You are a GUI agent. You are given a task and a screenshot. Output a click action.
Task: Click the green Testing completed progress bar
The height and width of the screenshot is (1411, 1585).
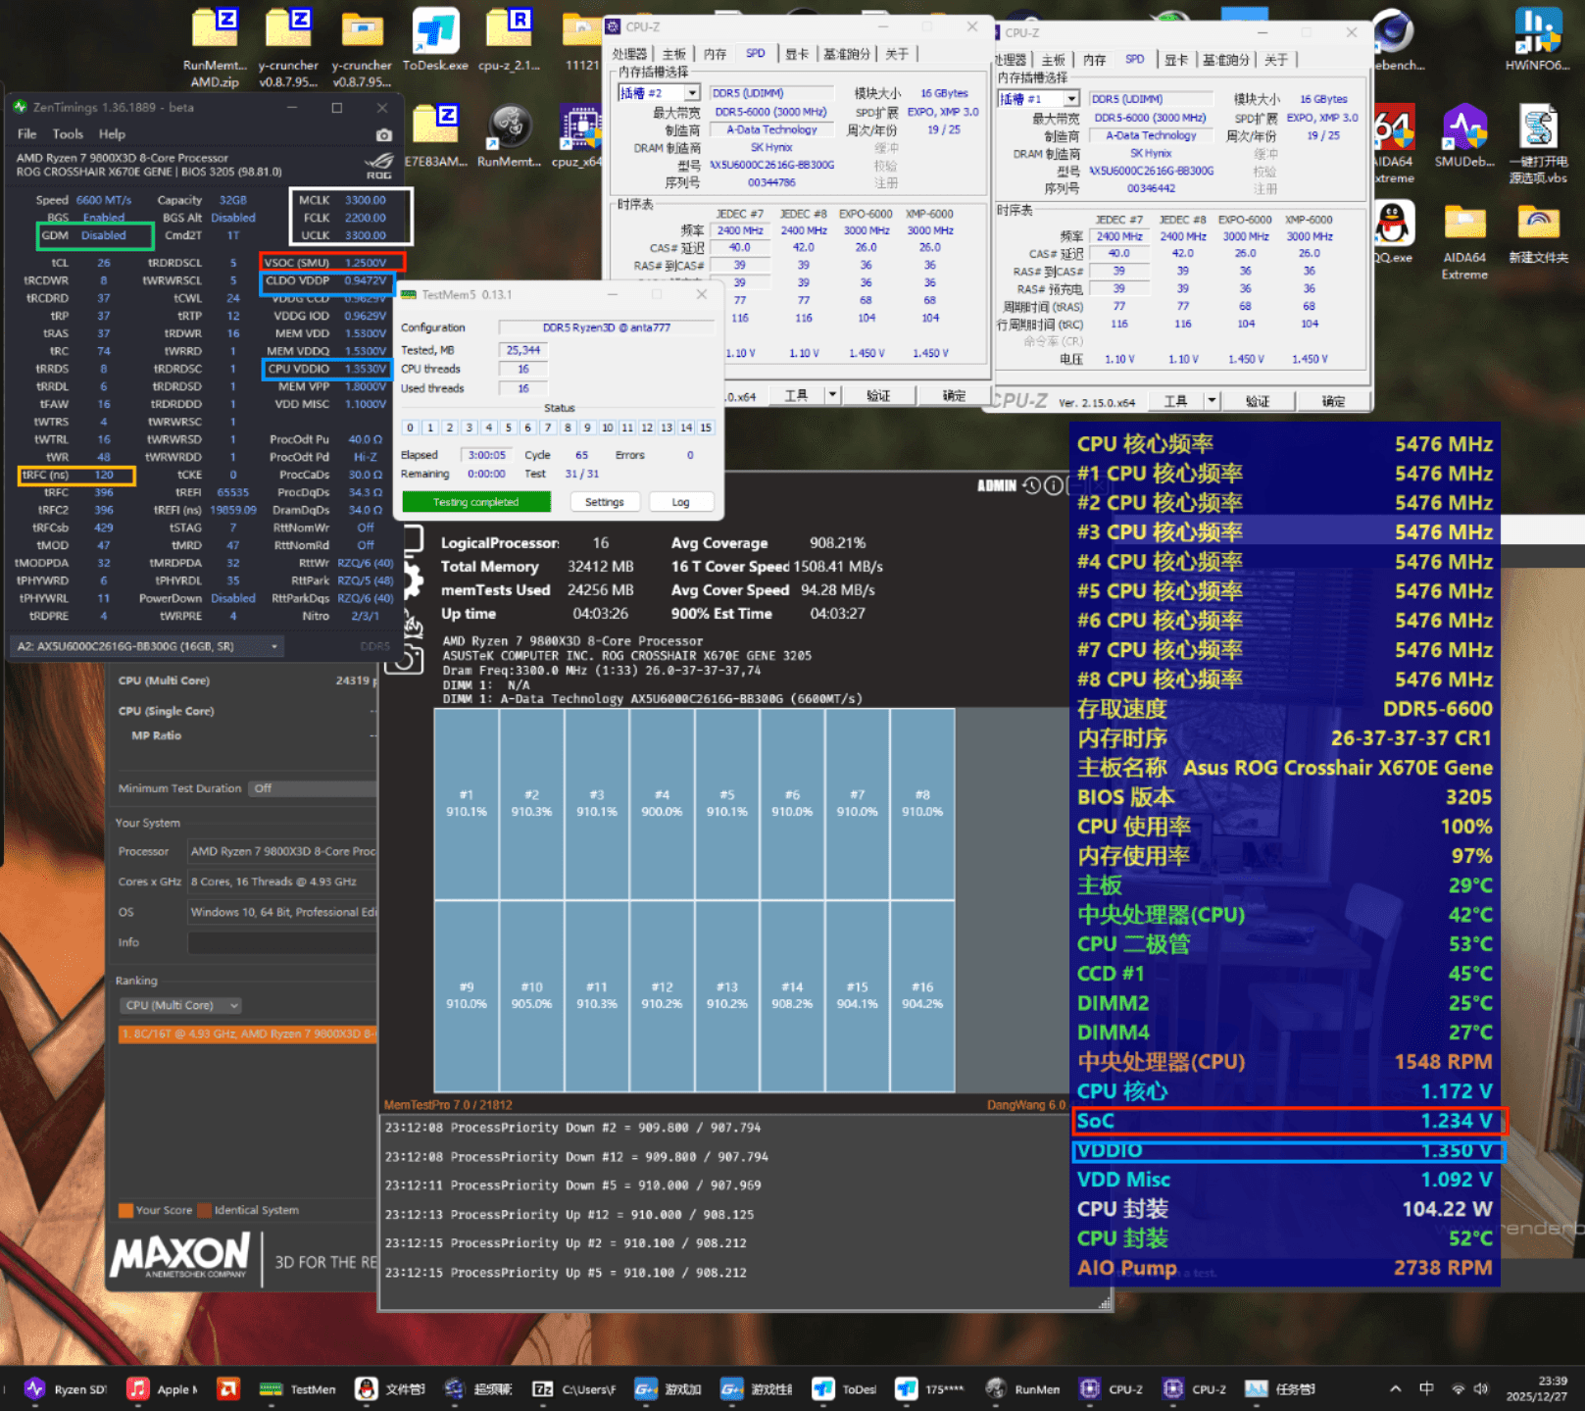coord(476,502)
